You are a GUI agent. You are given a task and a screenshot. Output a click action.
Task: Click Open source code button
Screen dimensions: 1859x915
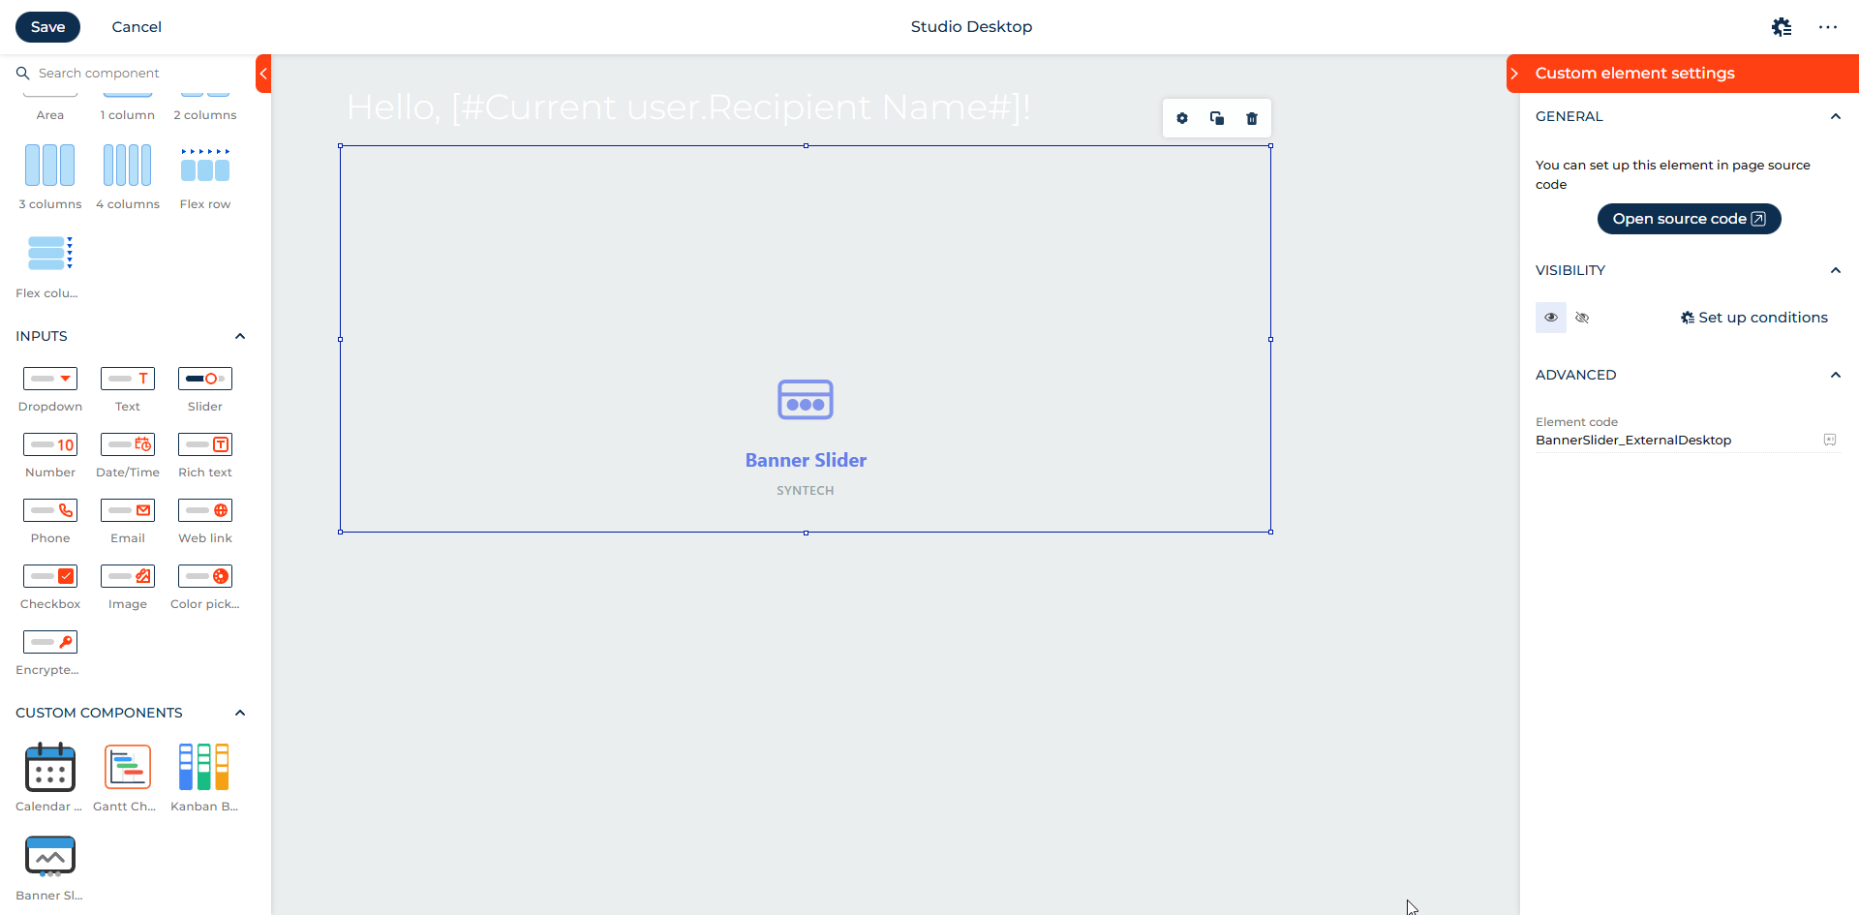click(1689, 219)
